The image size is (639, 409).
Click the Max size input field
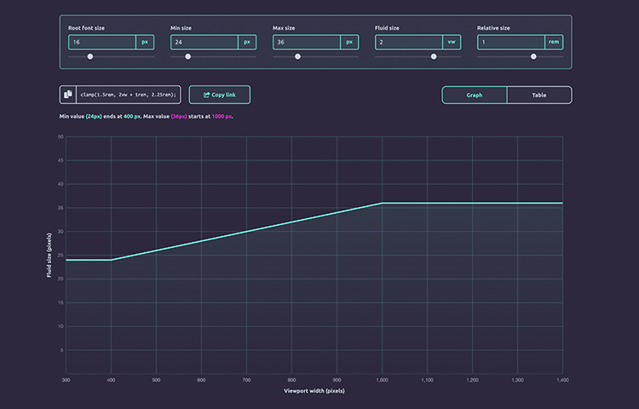coord(307,42)
